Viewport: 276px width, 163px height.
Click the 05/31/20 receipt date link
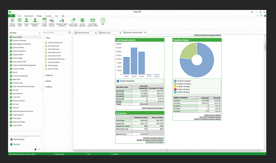120,91
